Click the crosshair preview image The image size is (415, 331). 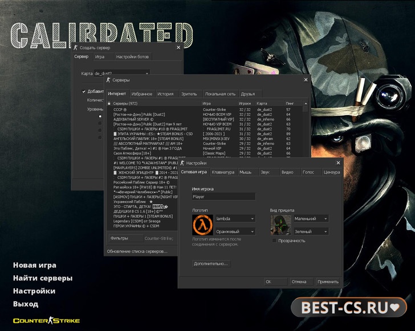(x=281, y=225)
